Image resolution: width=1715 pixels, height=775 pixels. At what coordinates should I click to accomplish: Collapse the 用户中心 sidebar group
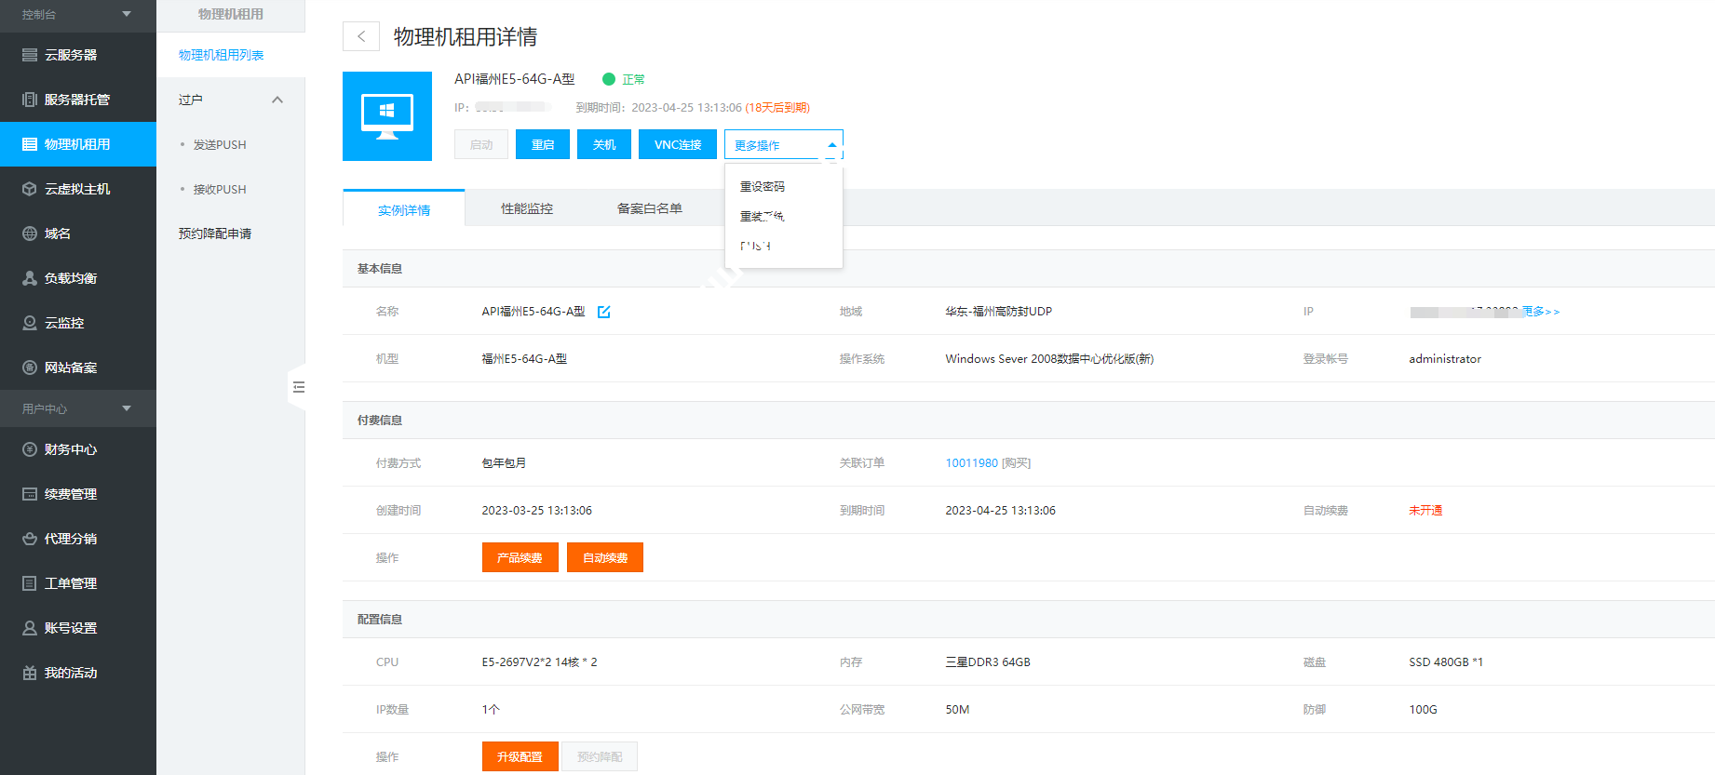(x=127, y=408)
